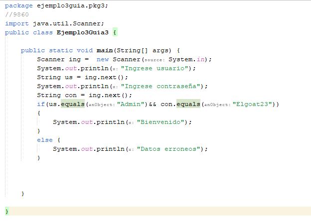311x221 pixels.
Task: Click the 'import' keyword
Action: click(x=17, y=23)
